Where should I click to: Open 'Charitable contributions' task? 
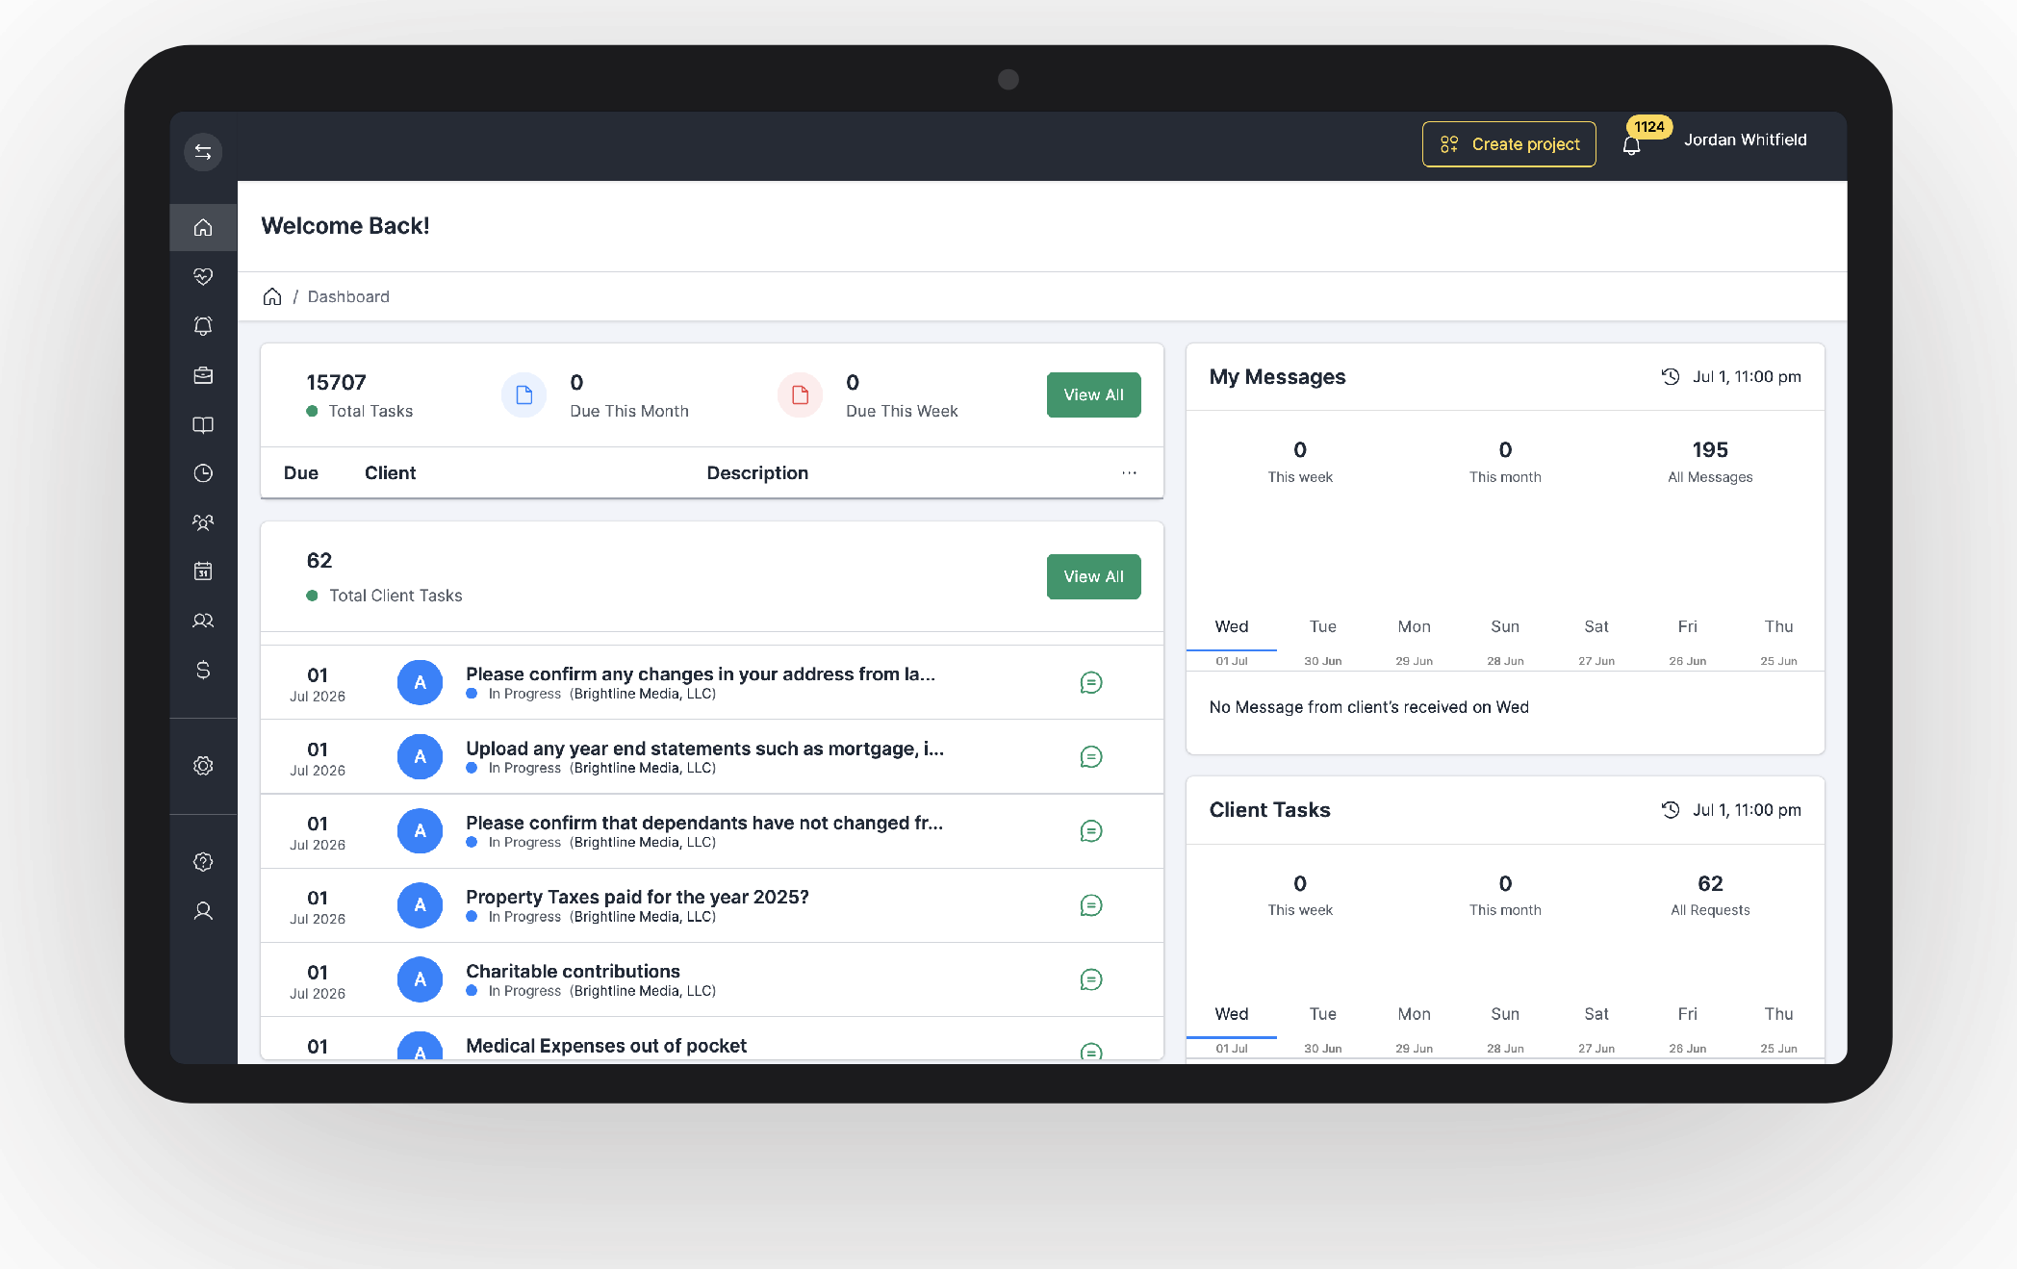(573, 971)
